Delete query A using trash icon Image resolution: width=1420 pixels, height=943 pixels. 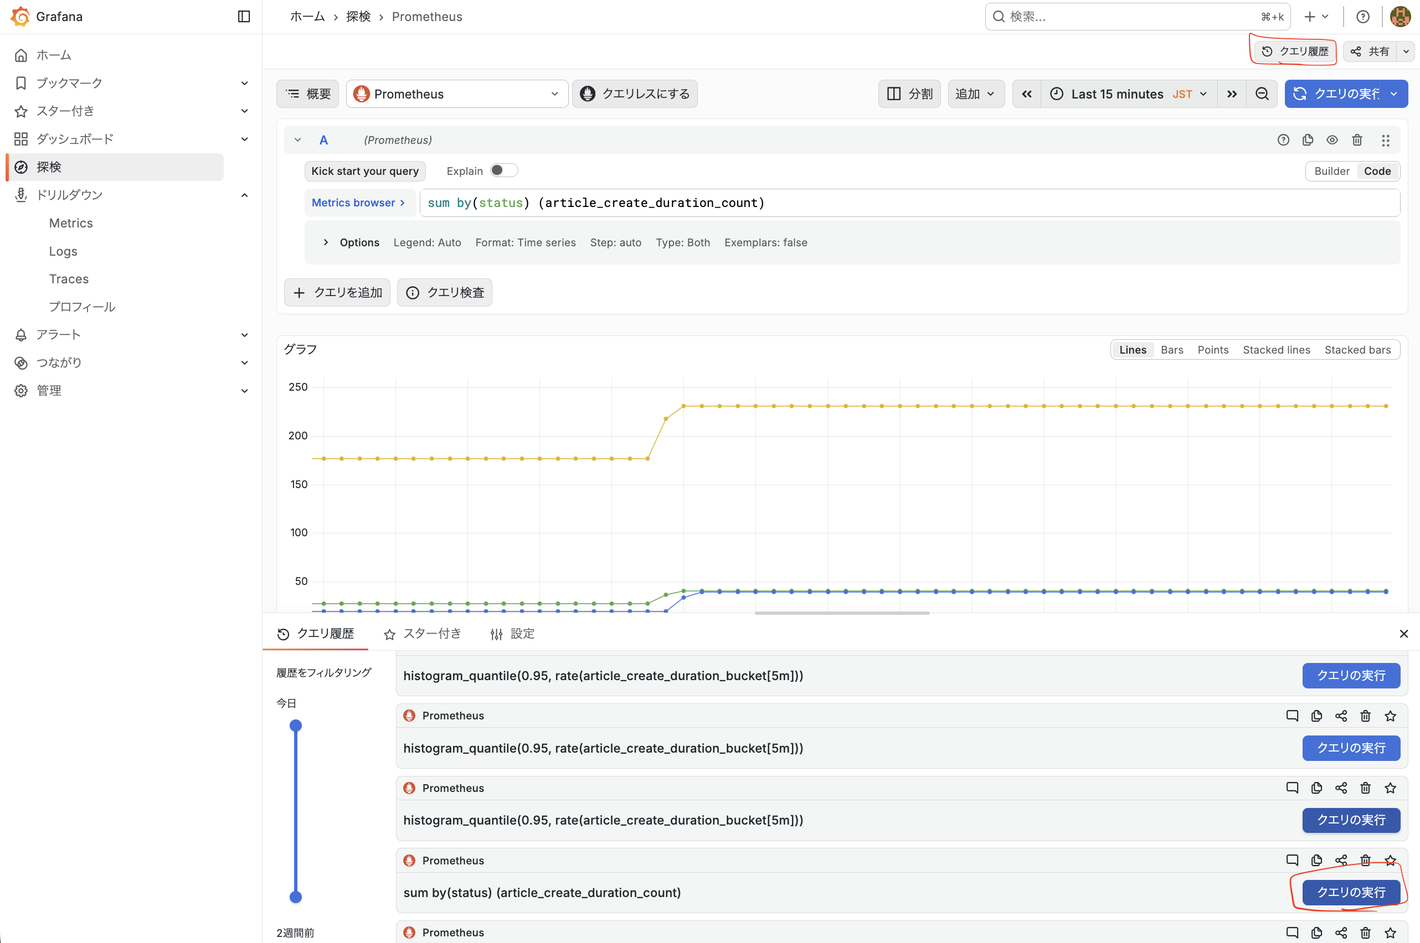coord(1357,140)
